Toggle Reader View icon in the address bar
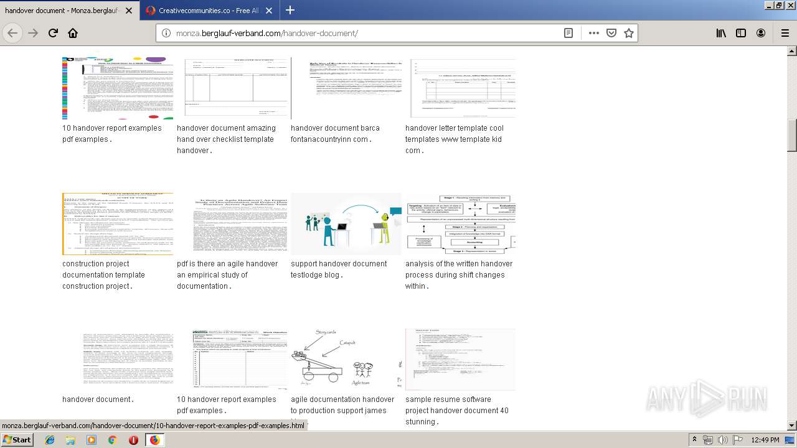 point(568,33)
